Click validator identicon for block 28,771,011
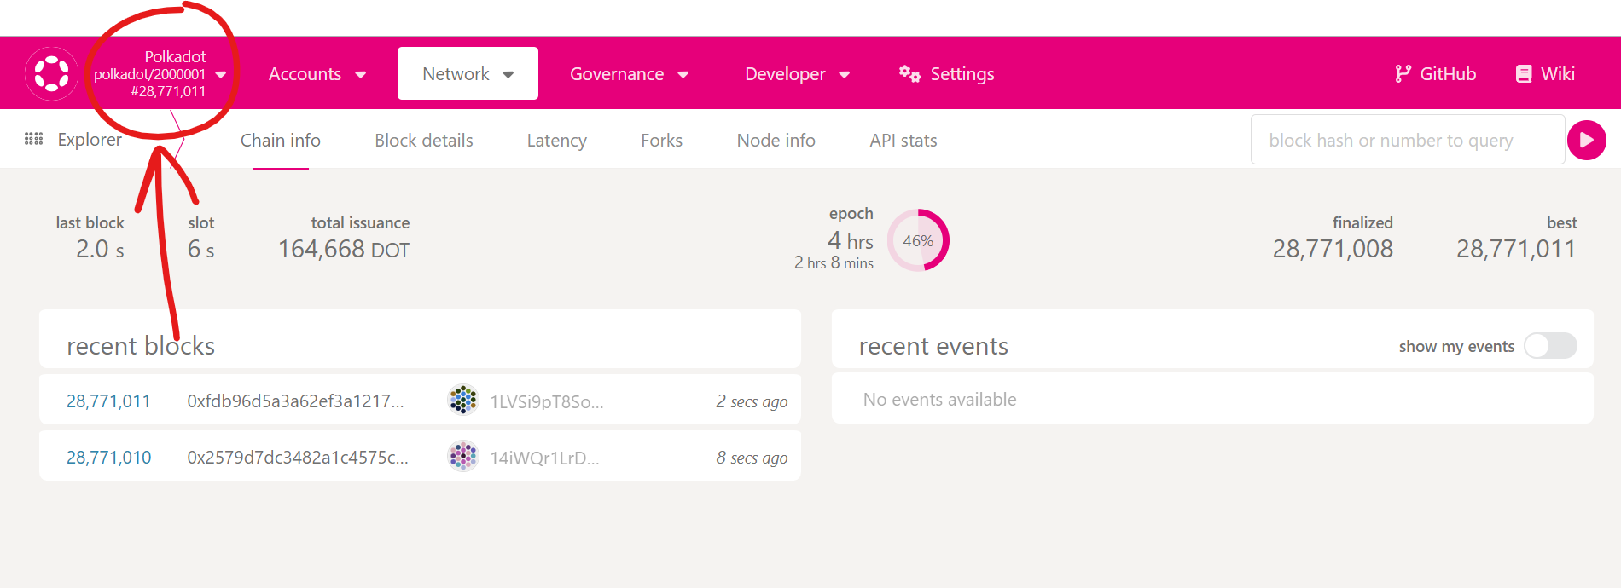The width and height of the screenshot is (1621, 588). [463, 400]
